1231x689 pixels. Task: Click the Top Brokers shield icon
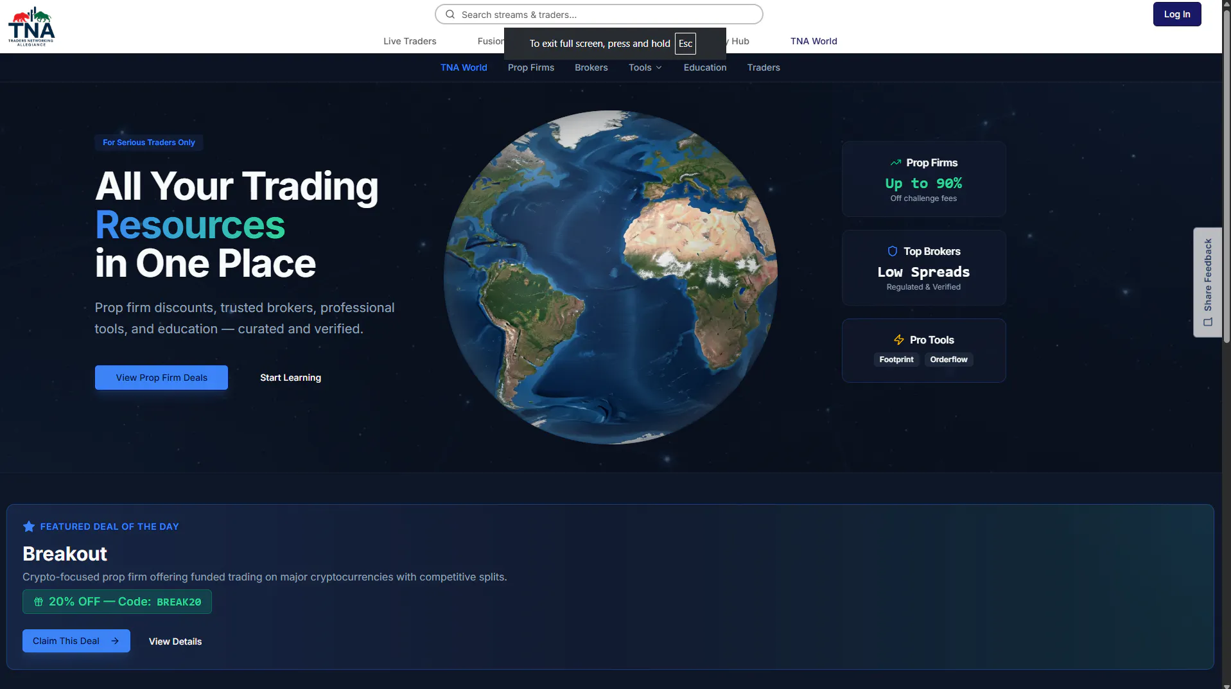(x=893, y=252)
